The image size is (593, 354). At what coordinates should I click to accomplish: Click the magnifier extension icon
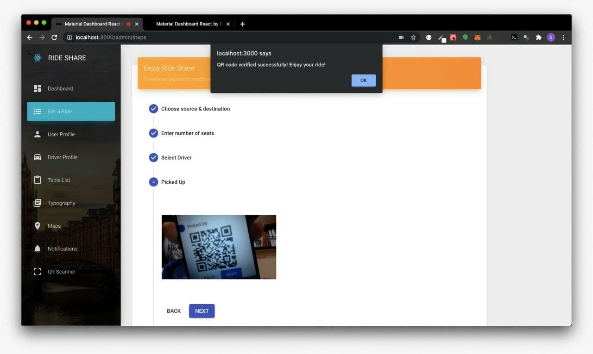(x=526, y=37)
